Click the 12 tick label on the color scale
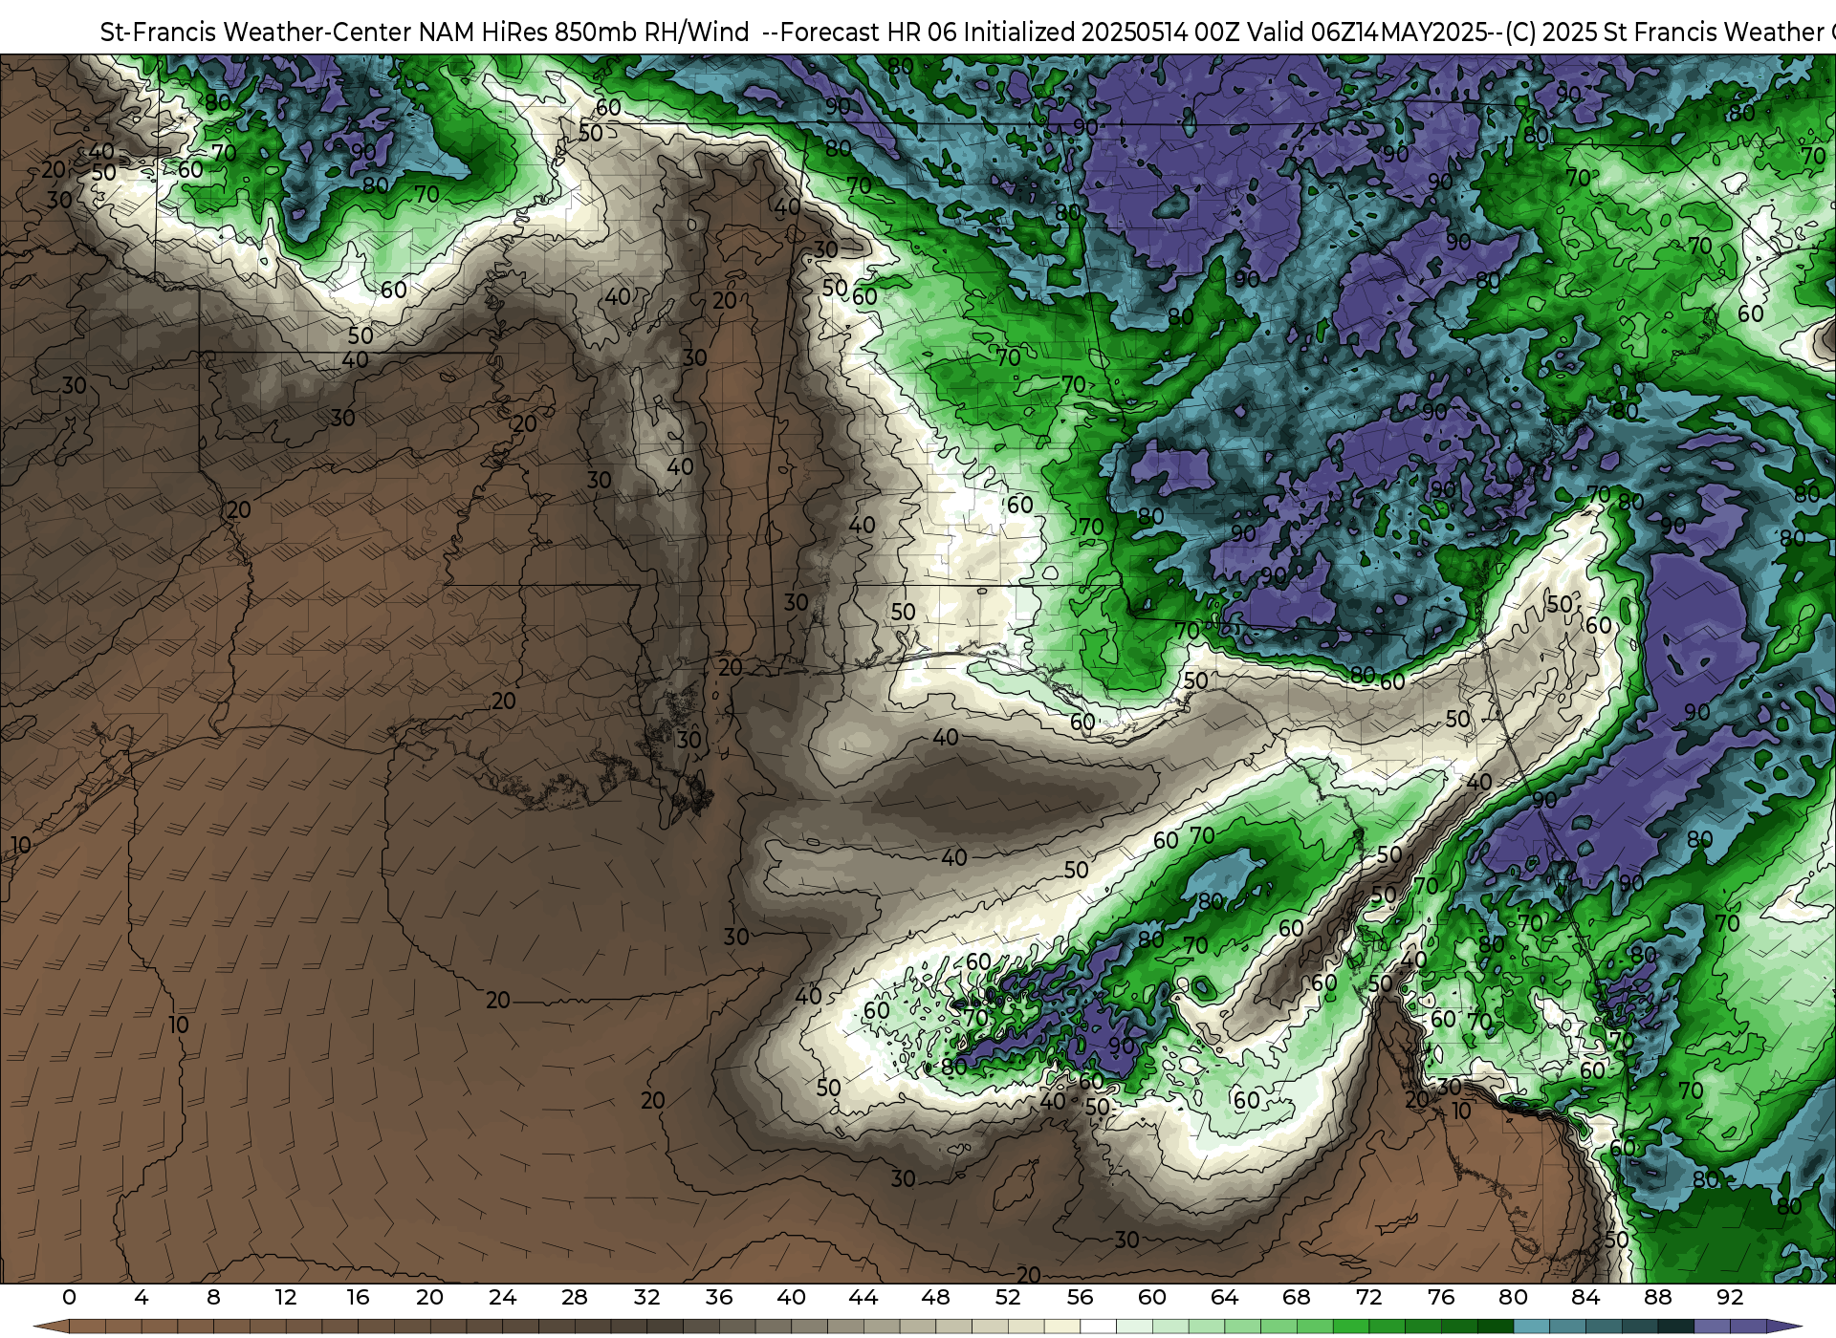Image resolution: width=1836 pixels, height=1338 pixels. 286,1297
